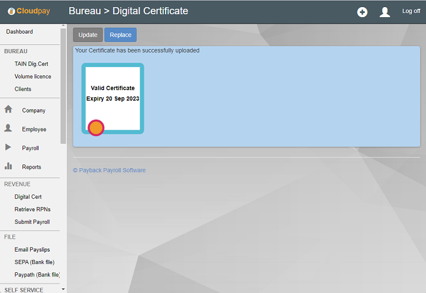
Task: Click the plus add icon in header
Action: pos(362,12)
